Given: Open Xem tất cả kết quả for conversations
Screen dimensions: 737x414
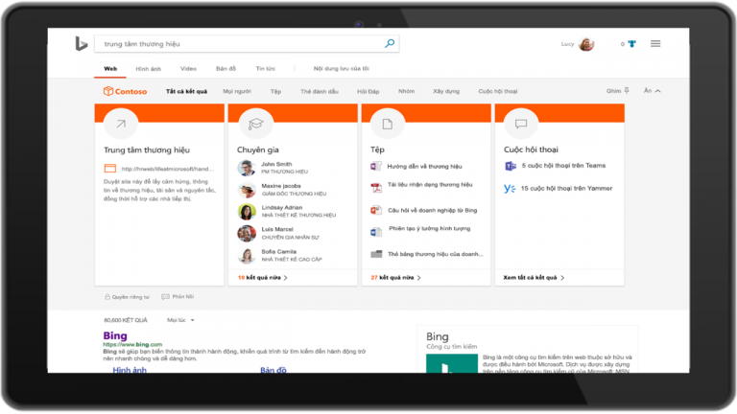Looking at the screenshot, I should pos(534,277).
